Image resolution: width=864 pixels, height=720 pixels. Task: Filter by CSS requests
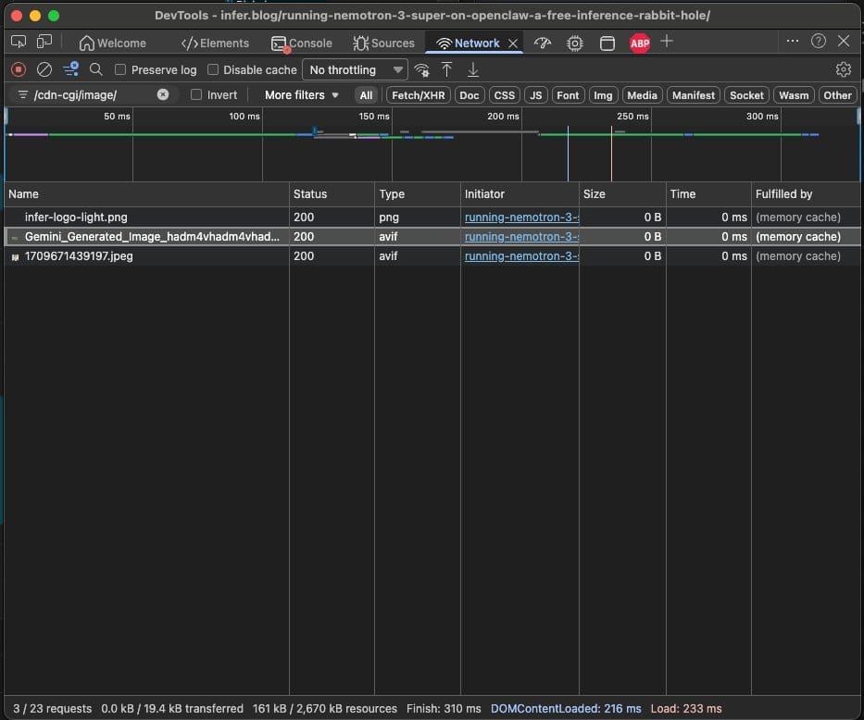pyautogui.click(x=504, y=95)
